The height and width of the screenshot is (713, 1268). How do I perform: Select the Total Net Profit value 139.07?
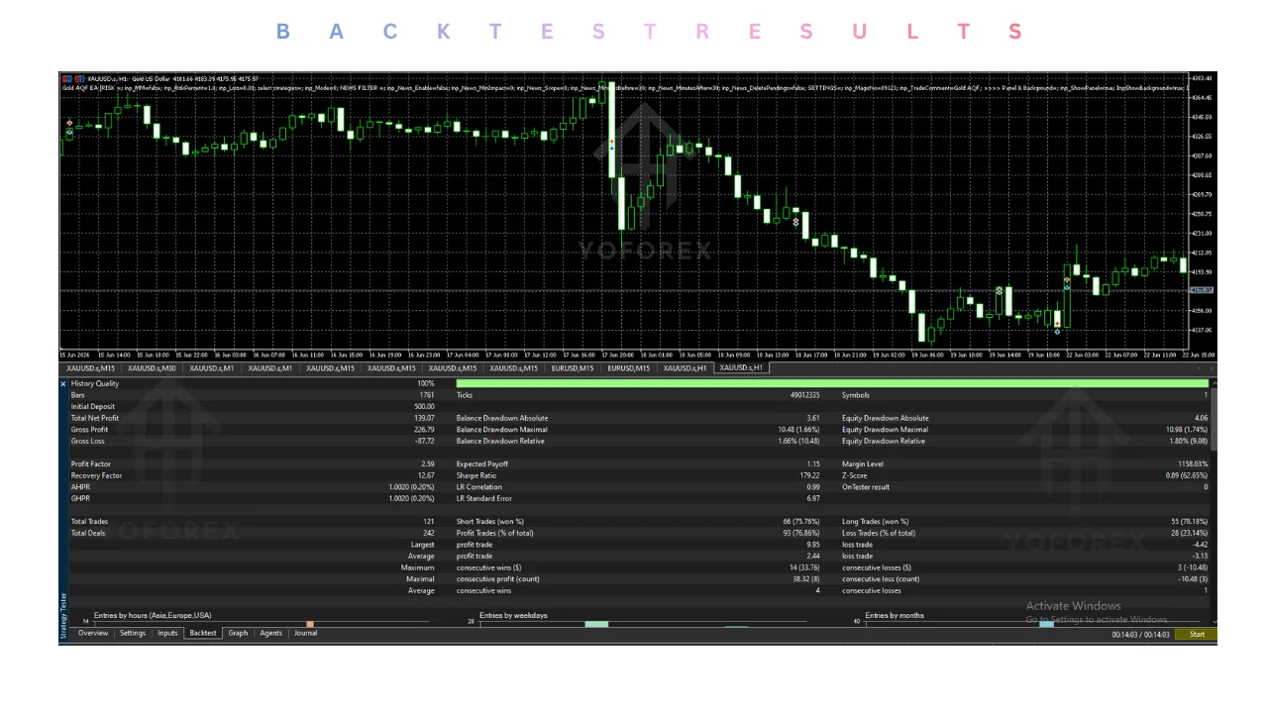point(423,418)
